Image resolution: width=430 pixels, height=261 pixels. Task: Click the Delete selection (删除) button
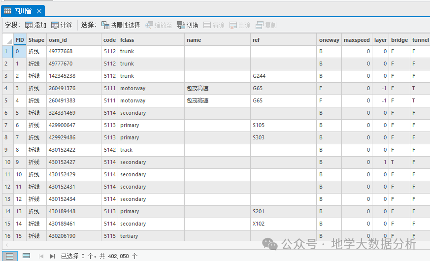point(240,25)
